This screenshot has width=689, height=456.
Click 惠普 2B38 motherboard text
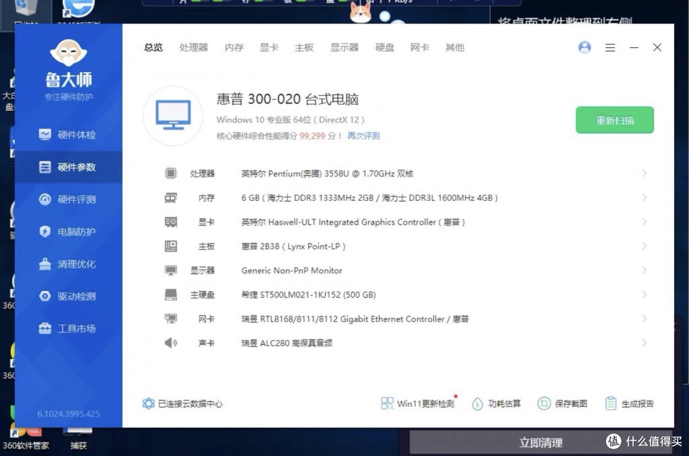(x=293, y=246)
